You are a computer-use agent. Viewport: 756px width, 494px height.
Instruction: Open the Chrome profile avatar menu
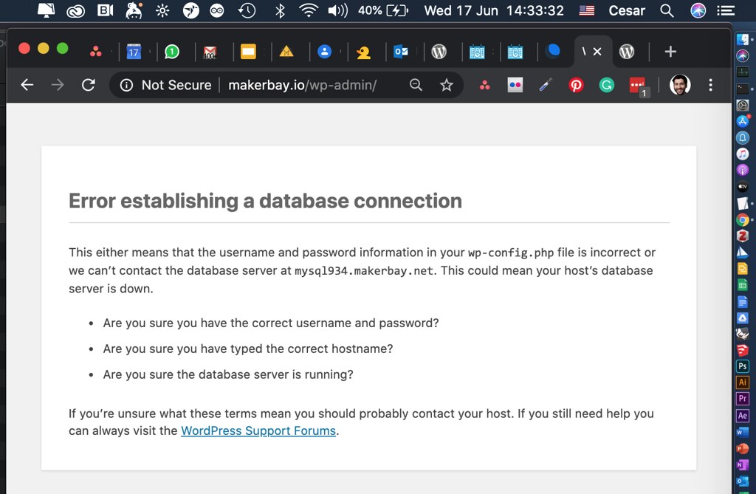point(680,85)
